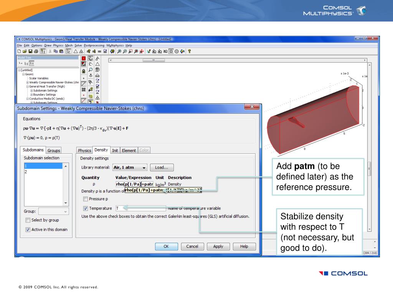Select subdomain 1 in the selection list

coord(43,166)
